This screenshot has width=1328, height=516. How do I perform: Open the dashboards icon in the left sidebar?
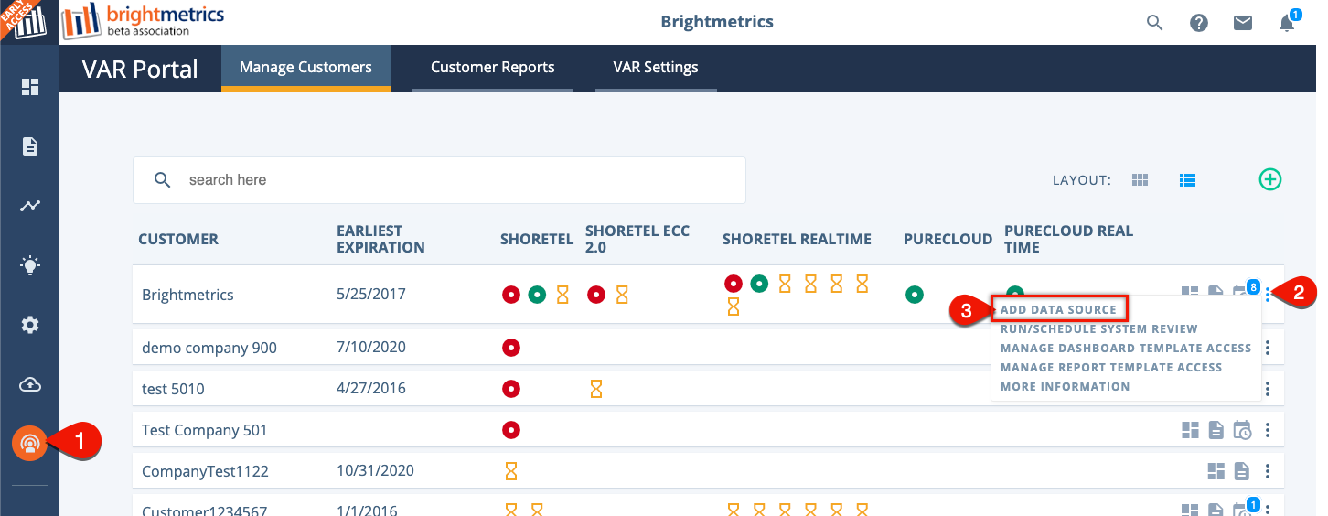point(30,87)
